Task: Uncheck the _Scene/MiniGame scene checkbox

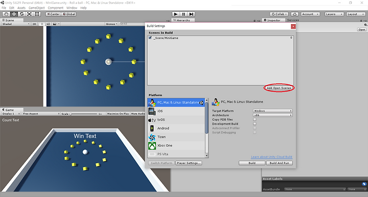Action: (150, 38)
